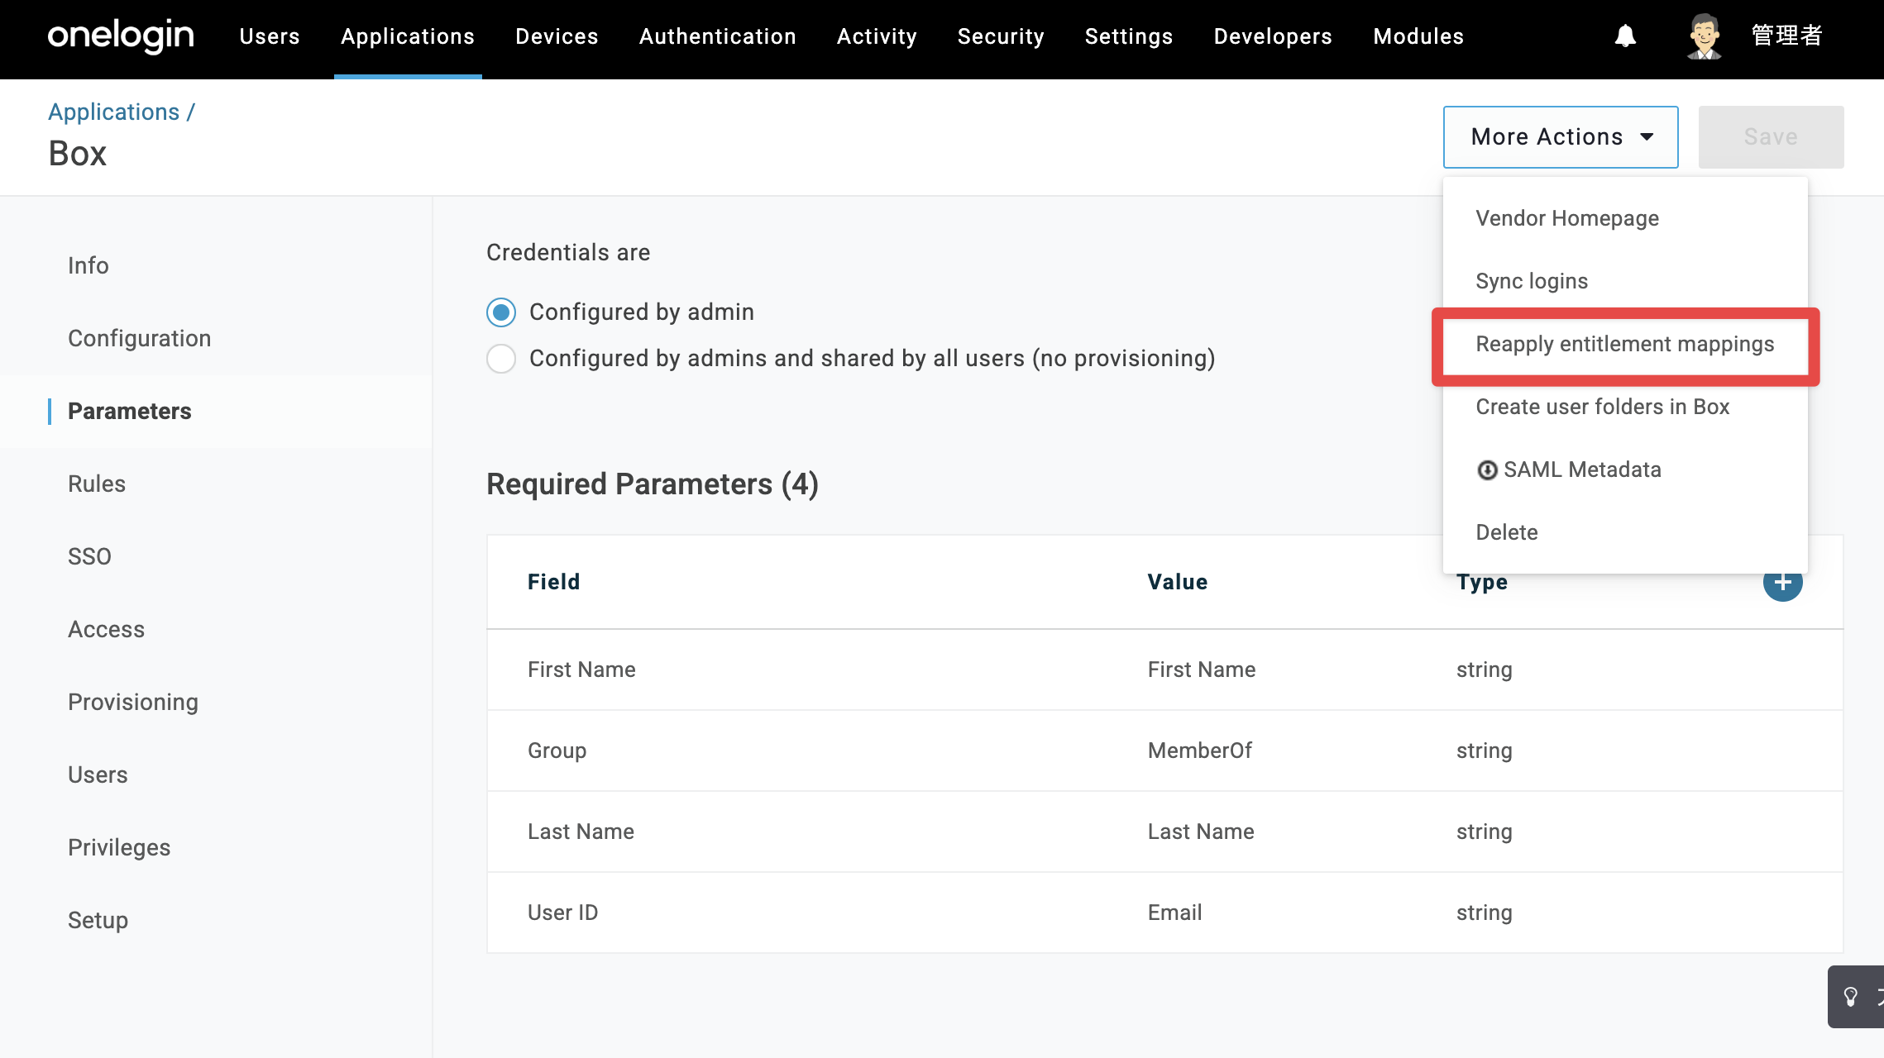Open the Security top menu
The width and height of the screenshot is (1884, 1058).
pos(1001,36)
